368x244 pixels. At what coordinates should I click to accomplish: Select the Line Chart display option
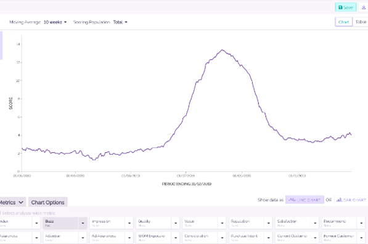point(305,200)
